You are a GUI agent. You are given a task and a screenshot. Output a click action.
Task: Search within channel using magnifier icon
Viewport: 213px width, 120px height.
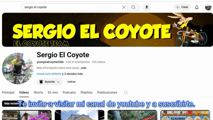tap(126, 93)
